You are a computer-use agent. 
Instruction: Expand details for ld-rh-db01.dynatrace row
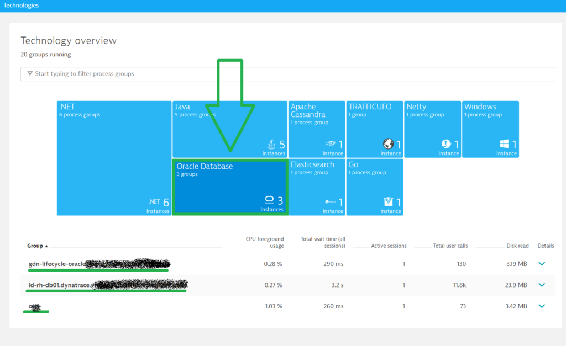click(x=542, y=285)
